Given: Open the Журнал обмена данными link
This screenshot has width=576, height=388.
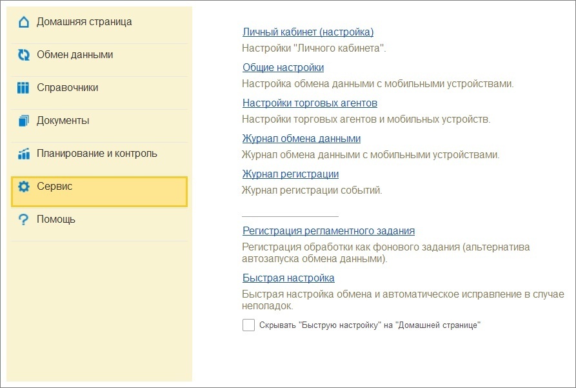Looking at the screenshot, I should pyautogui.click(x=301, y=139).
